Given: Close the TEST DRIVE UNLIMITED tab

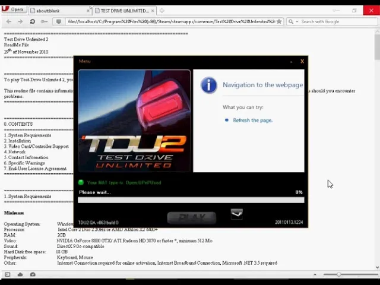Looking at the screenshot, I should click(x=153, y=11).
